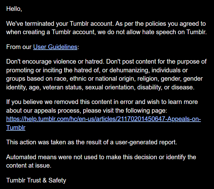
Task: Click the words 'about our appeals process'
Action: point(43,110)
